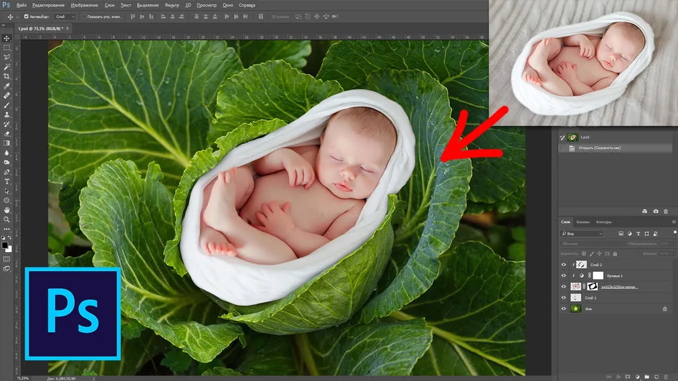Toggle the Автовыбор checkbox
Screen dimensions: 678x381
26,16
